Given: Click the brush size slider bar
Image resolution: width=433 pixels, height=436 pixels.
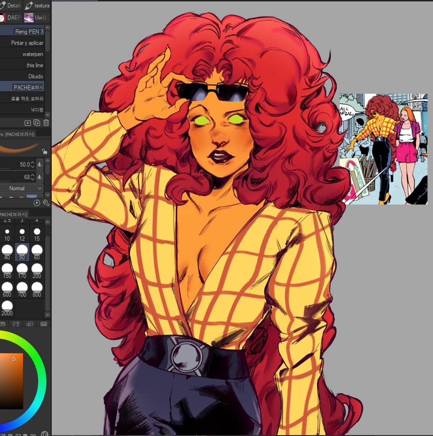Looking at the screenshot, I should point(5,168).
